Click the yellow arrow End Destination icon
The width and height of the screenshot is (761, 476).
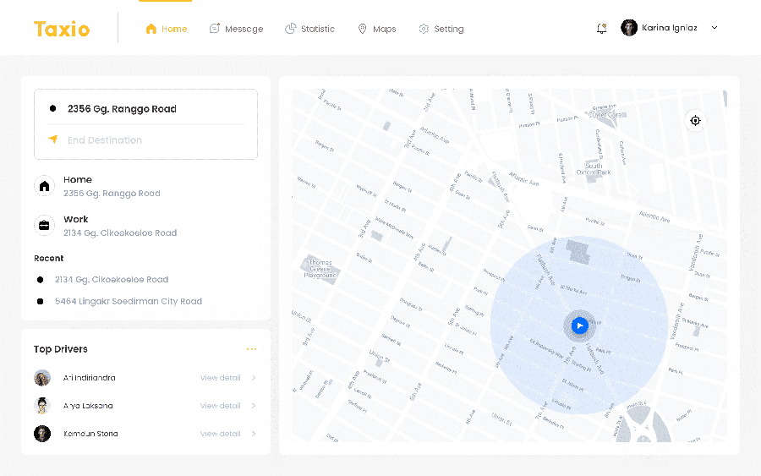pyautogui.click(x=53, y=140)
